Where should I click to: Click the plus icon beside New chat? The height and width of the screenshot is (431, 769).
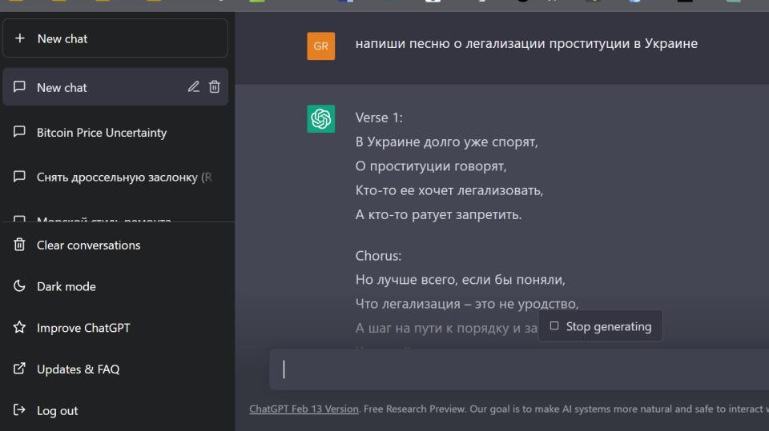click(20, 38)
